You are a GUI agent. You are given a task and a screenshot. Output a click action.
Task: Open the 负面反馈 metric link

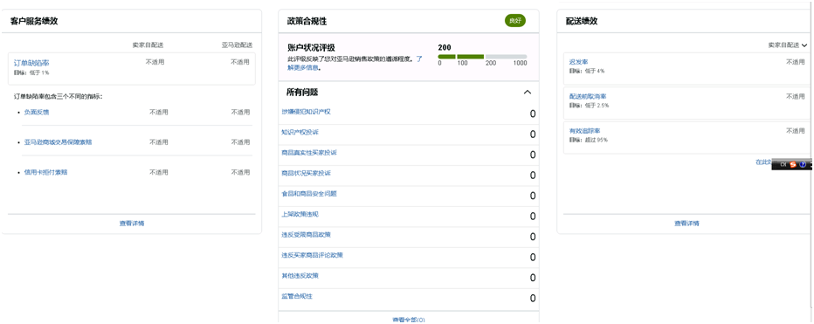(x=37, y=112)
